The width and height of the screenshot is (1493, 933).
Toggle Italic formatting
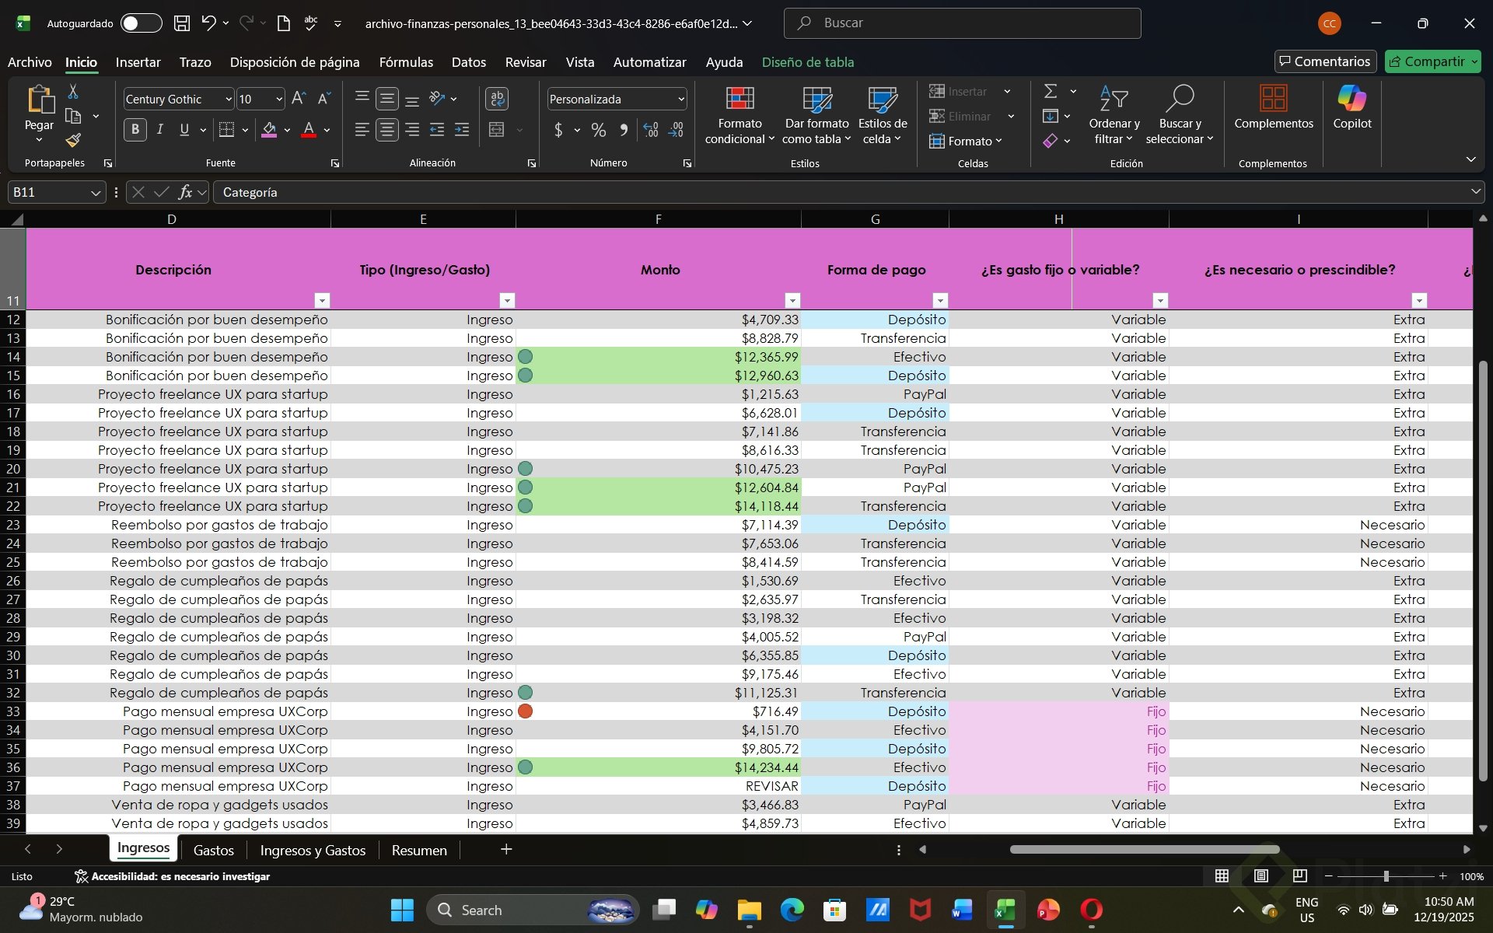[x=159, y=130]
